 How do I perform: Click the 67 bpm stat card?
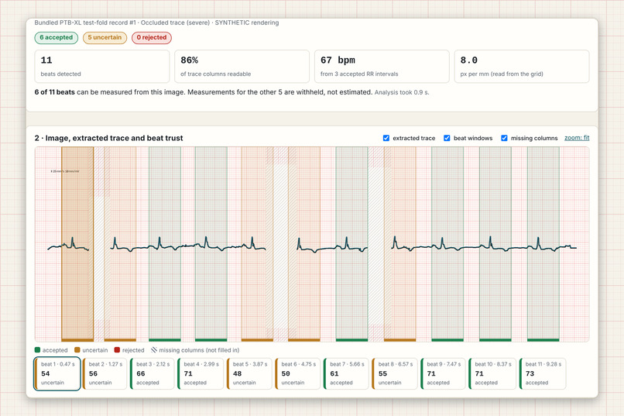(x=382, y=66)
